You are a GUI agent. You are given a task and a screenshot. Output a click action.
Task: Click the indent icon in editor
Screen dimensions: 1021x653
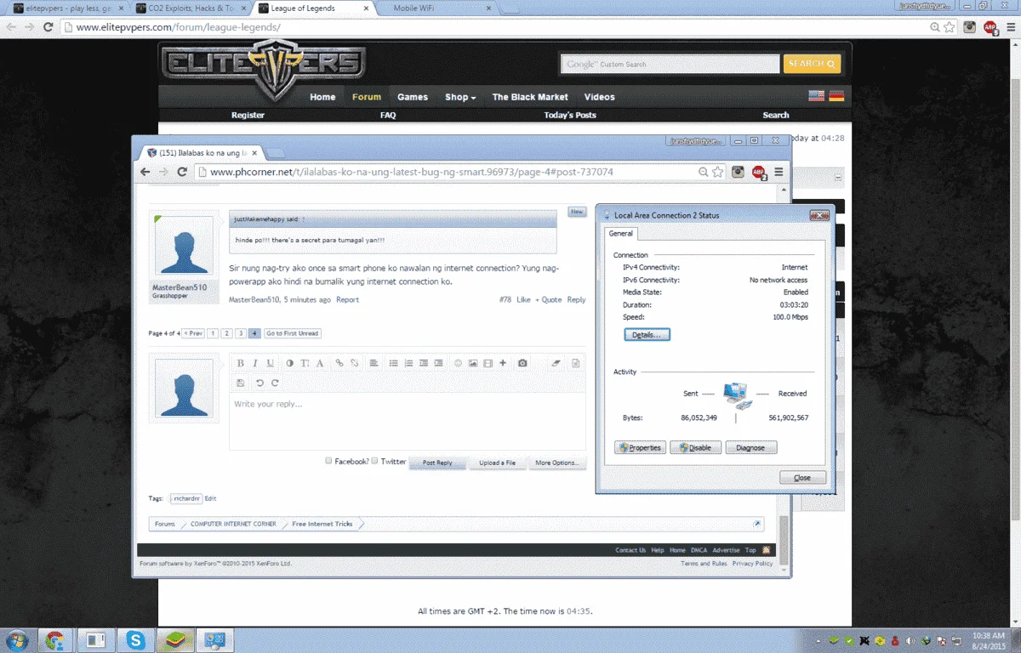pos(439,363)
